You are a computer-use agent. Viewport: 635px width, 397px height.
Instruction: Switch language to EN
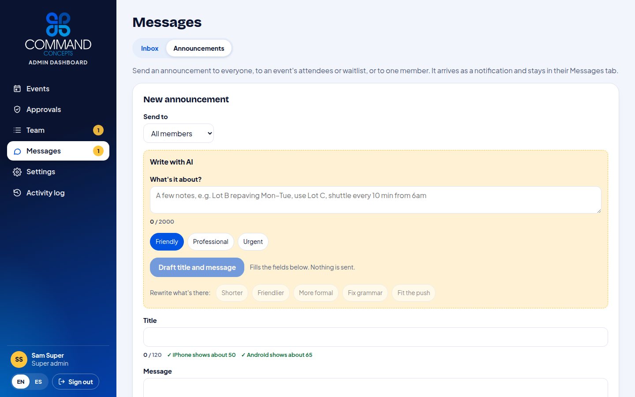coord(21,382)
